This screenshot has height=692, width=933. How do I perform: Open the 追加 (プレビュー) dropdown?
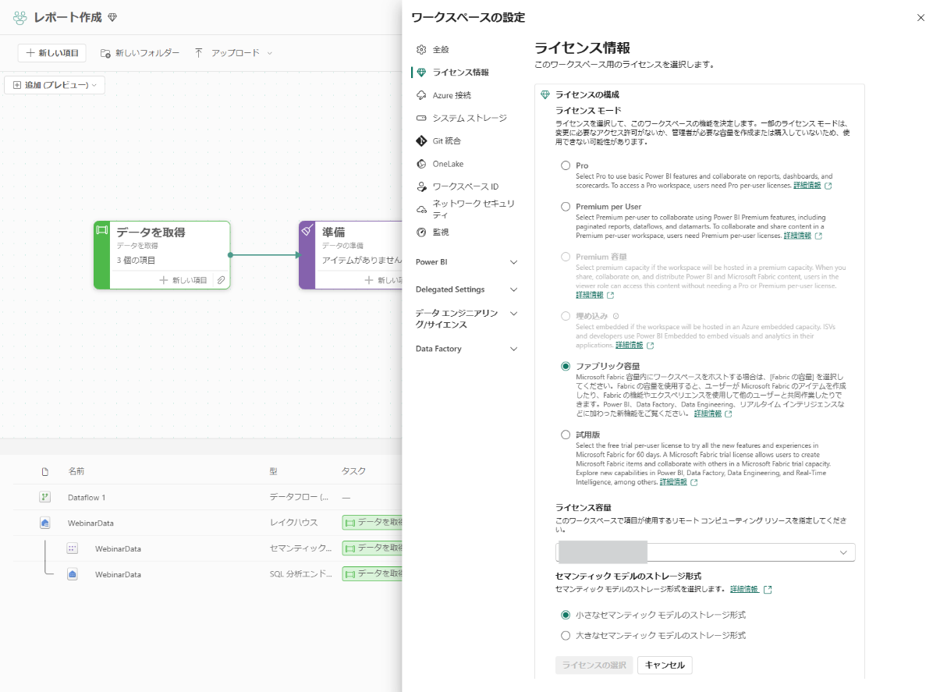(x=55, y=85)
